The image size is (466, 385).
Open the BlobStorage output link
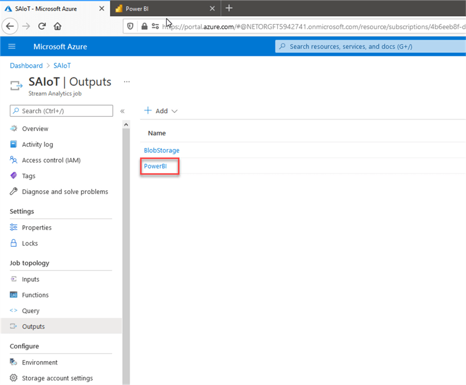(x=162, y=150)
